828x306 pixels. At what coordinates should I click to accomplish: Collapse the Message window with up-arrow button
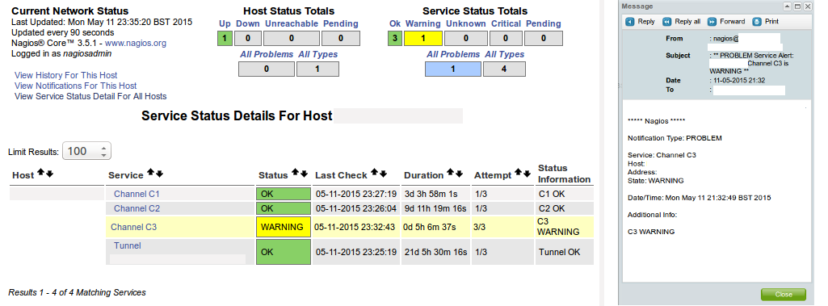coord(788,6)
